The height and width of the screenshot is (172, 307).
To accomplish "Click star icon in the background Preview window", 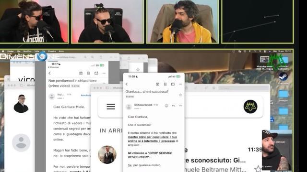I will click(138, 69).
